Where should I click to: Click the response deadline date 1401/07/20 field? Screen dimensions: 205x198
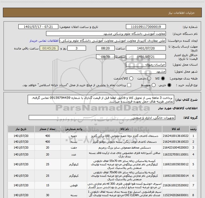(146, 48)
